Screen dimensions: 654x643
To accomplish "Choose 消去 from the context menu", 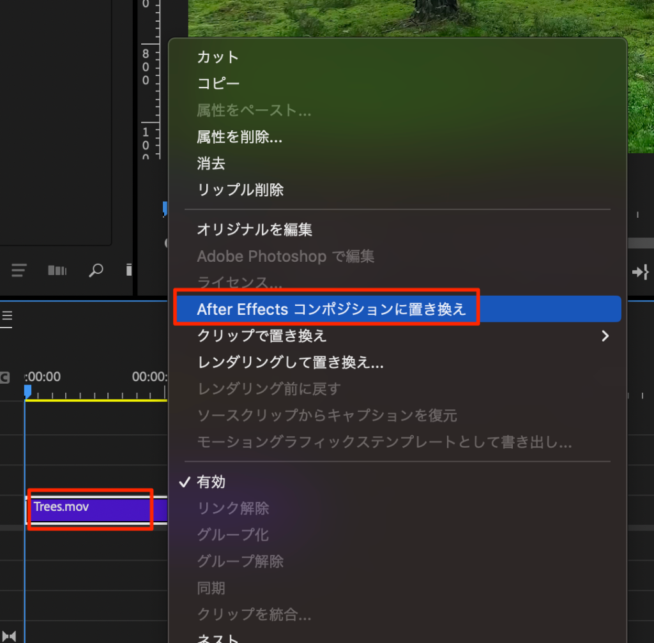I will pyautogui.click(x=211, y=163).
